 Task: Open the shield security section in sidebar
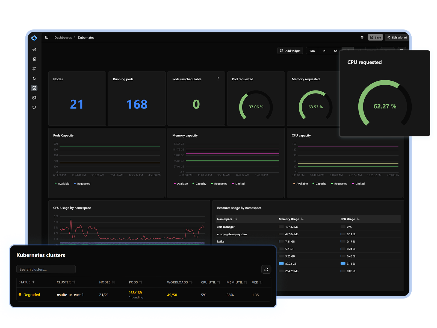click(x=34, y=107)
